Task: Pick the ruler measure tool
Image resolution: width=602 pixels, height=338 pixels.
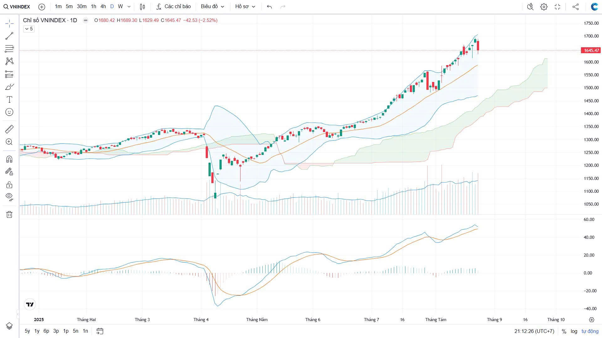Action: [x=9, y=129]
